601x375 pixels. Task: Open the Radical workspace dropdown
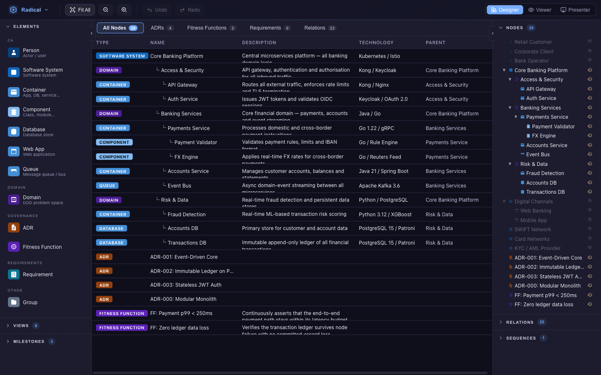point(46,10)
